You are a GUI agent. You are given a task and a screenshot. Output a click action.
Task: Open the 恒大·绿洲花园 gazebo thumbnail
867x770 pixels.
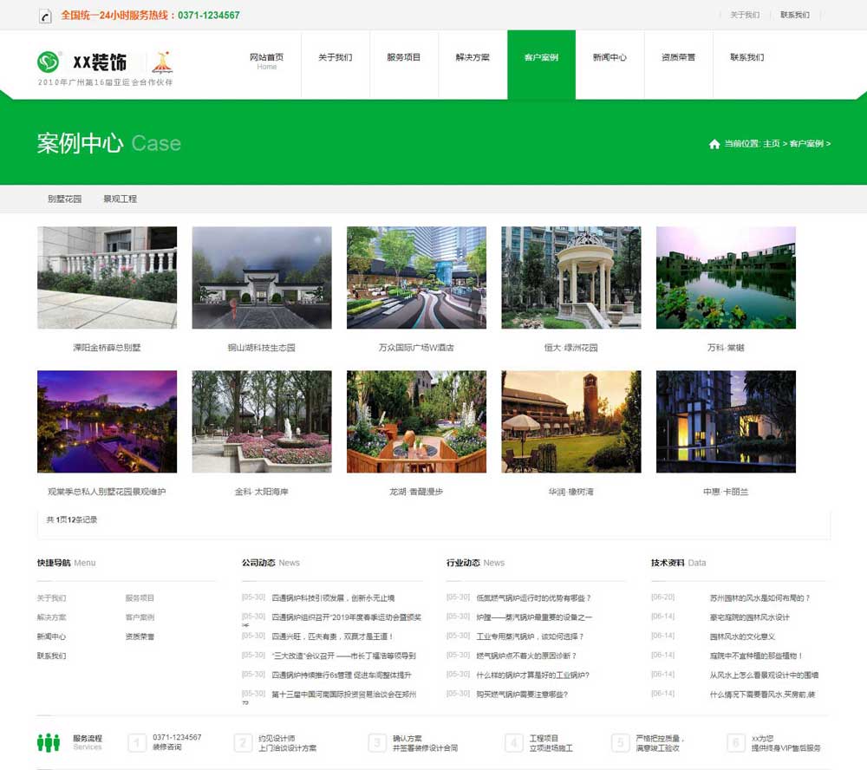pos(570,277)
